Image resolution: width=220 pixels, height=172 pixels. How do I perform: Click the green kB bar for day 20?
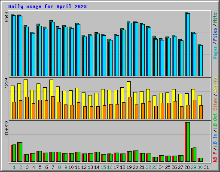pos(137,156)
